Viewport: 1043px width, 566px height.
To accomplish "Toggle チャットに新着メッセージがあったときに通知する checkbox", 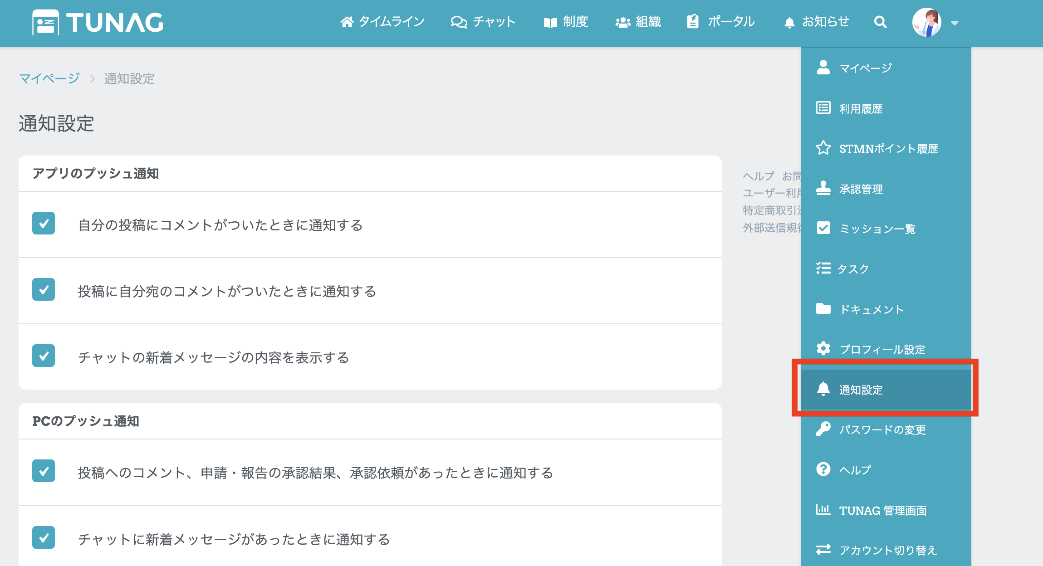I will pos(44,537).
